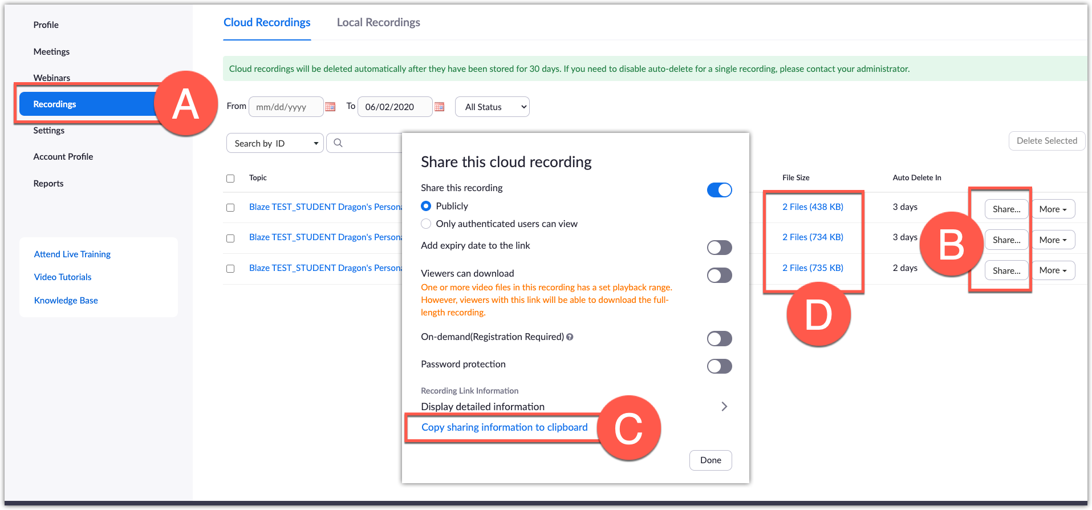The image size is (1092, 510).
Task: Enable Add expiry date to the link
Action: click(719, 248)
